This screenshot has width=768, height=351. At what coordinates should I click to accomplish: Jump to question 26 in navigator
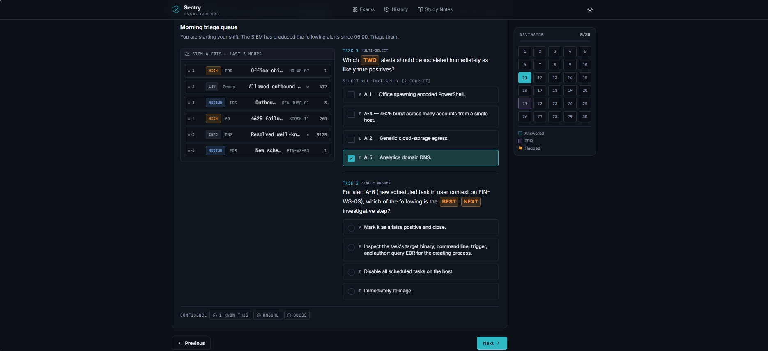[525, 116]
